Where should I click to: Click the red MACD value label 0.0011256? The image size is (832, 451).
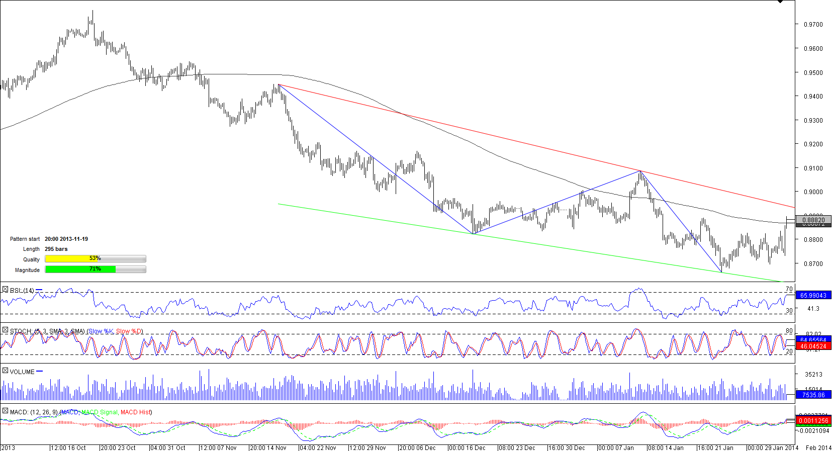click(813, 421)
